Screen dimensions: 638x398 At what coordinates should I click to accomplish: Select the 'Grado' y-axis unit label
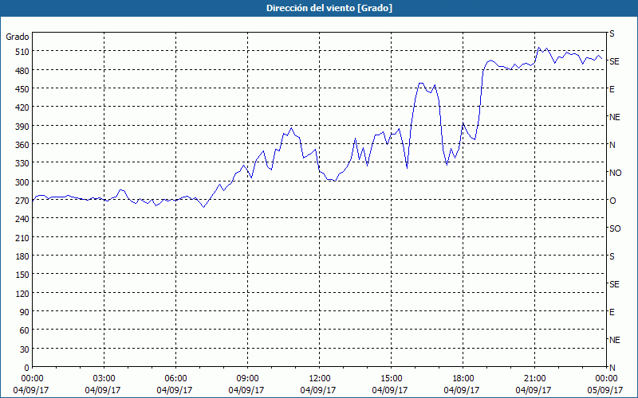(x=18, y=37)
